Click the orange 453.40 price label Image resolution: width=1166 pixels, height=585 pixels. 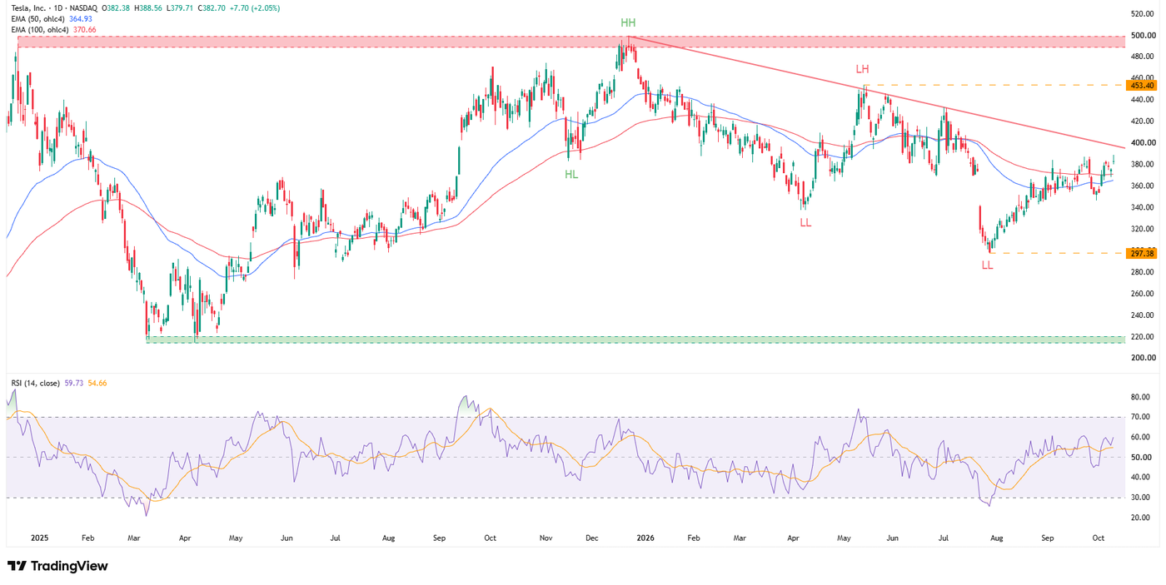point(1141,85)
